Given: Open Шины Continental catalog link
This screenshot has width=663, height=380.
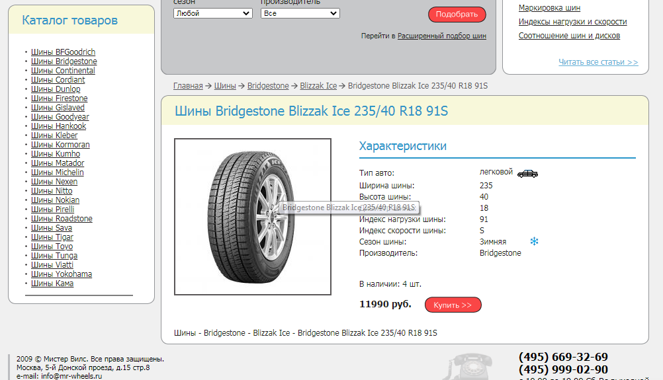Looking at the screenshot, I should pyautogui.click(x=63, y=71).
